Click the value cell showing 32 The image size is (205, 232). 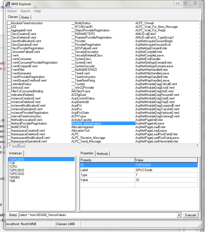click(x=166, y=180)
